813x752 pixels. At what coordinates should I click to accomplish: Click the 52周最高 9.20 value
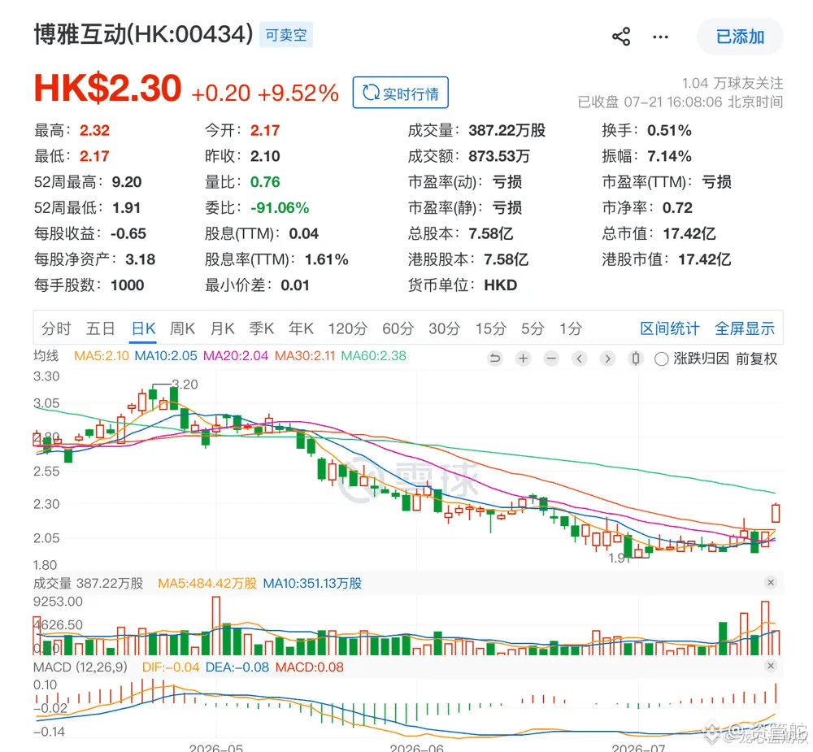coord(127,182)
